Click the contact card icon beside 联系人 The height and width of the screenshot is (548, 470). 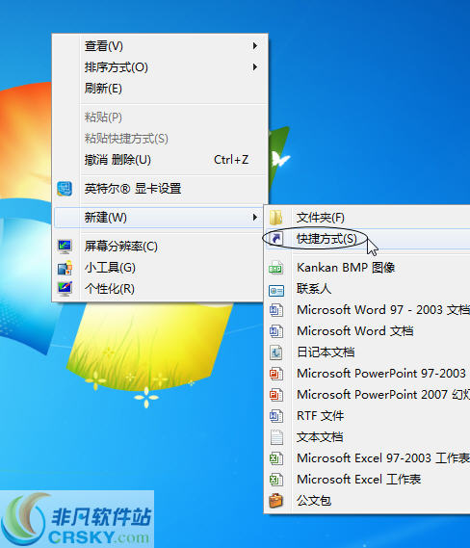pyautogui.click(x=276, y=290)
